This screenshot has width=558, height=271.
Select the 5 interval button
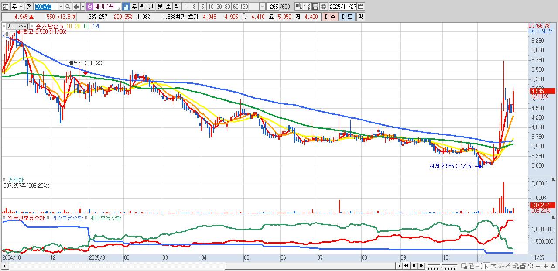202,7
